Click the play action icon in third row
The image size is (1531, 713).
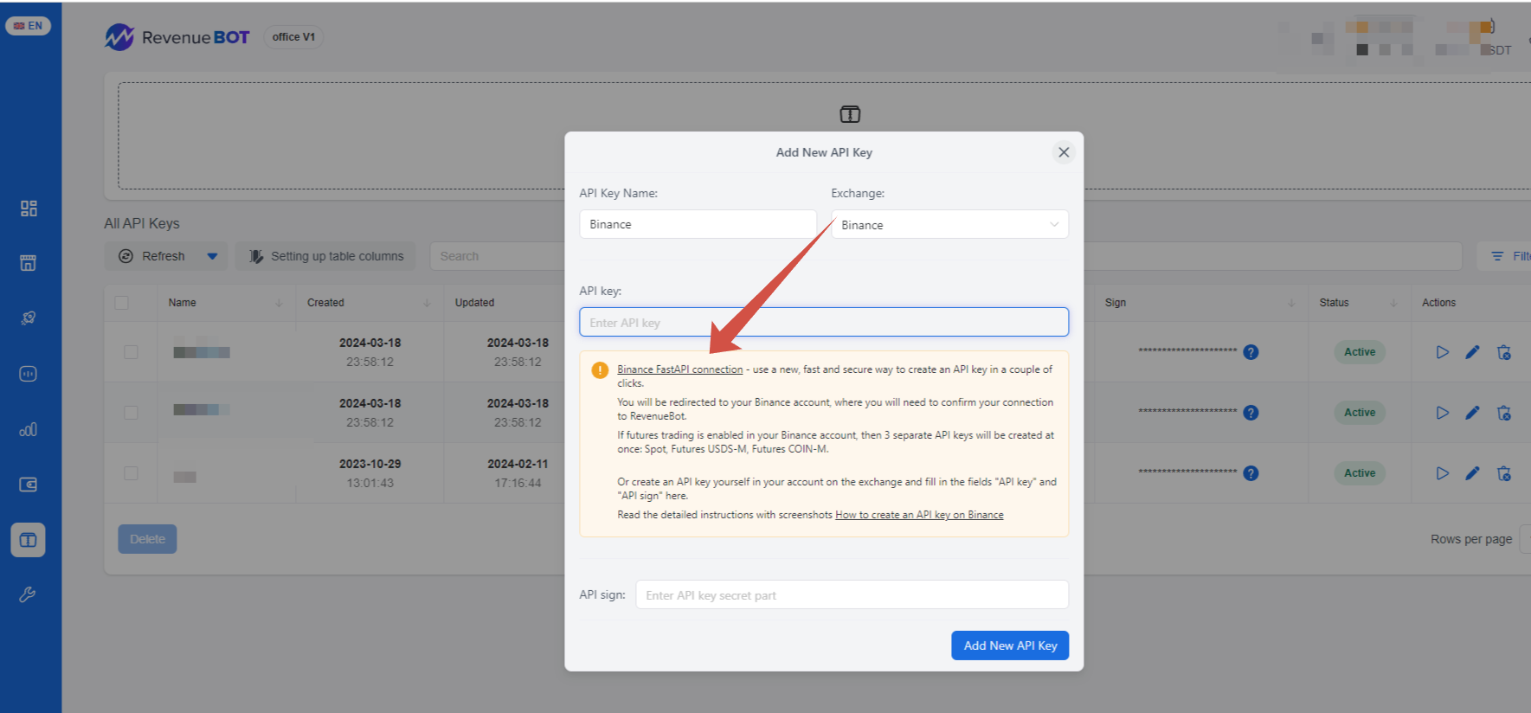pos(1442,473)
